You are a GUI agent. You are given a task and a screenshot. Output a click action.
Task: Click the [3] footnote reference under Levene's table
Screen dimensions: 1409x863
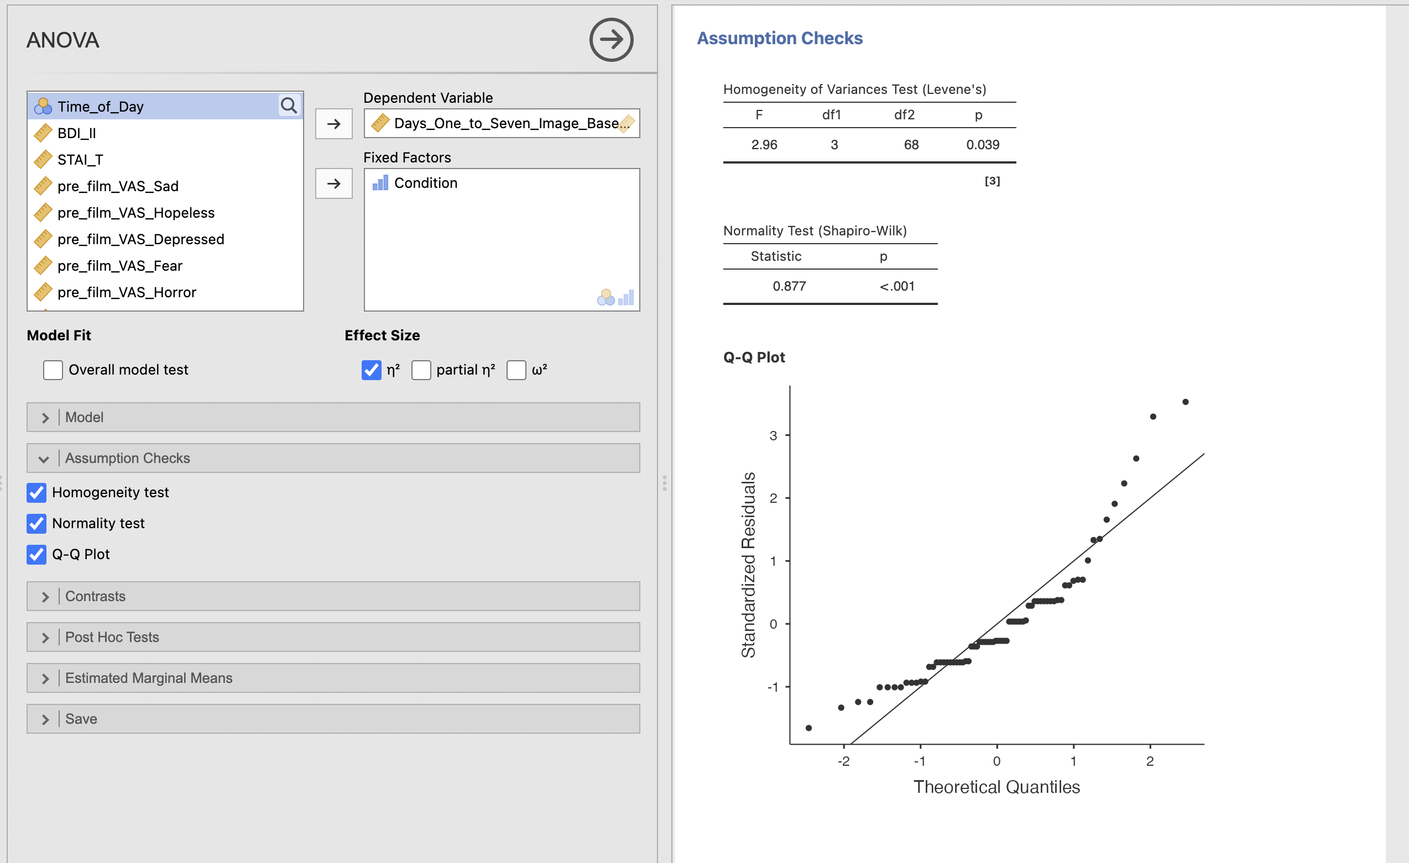coord(992,181)
